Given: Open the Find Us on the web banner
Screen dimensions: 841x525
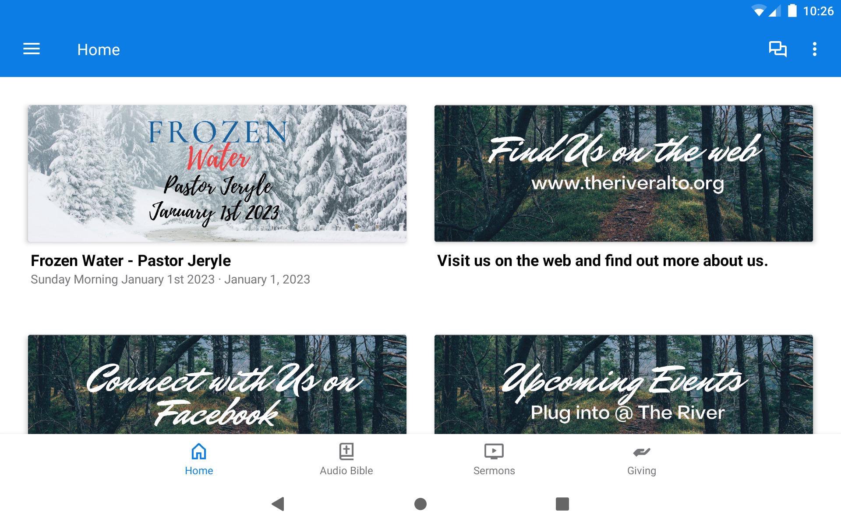Looking at the screenshot, I should (624, 173).
